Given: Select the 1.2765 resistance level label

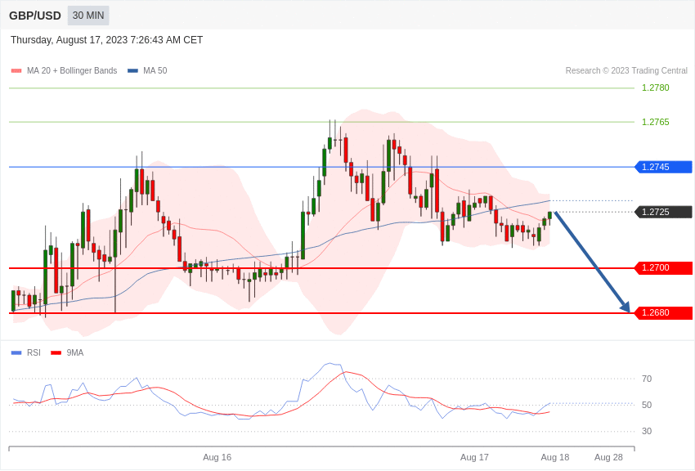Looking at the screenshot, I should click(656, 122).
